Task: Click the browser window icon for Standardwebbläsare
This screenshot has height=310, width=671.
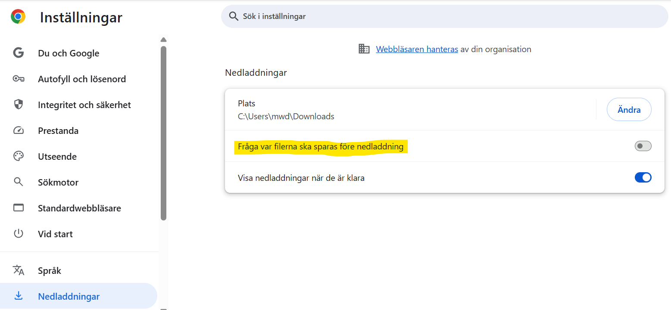Action: 19,208
